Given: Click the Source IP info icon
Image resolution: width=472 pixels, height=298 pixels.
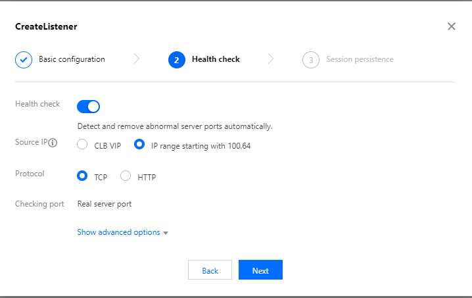Looking at the screenshot, I should [54, 143].
